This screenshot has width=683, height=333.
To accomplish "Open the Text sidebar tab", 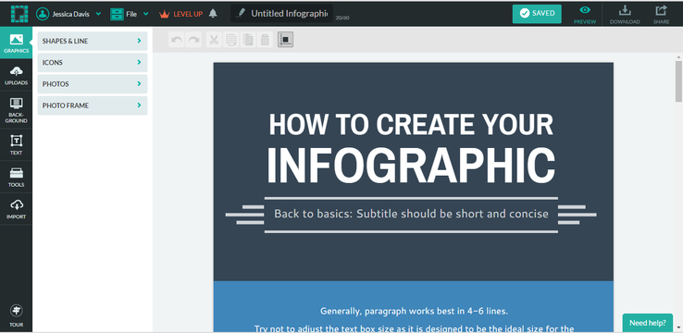I will point(16,145).
